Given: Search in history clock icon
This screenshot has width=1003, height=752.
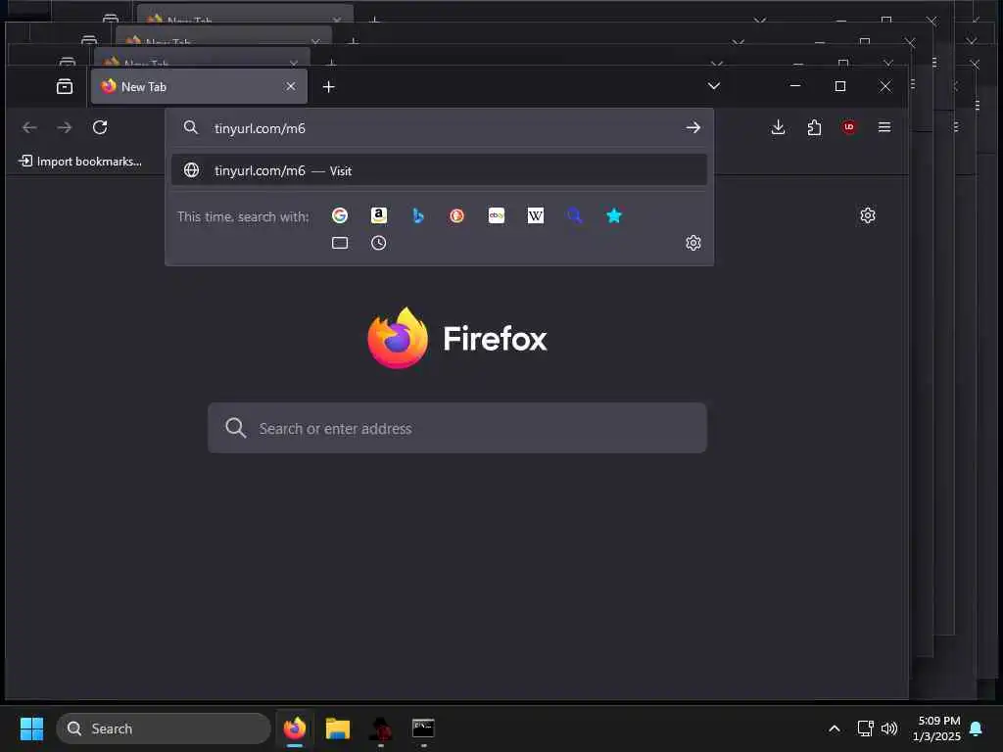Looking at the screenshot, I should tap(379, 243).
